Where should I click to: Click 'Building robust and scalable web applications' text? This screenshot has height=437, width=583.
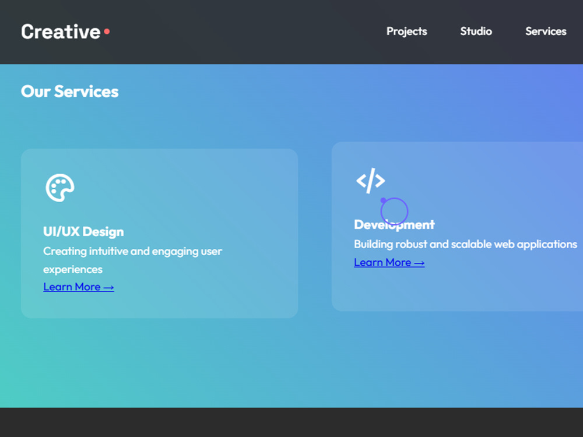tap(465, 244)
